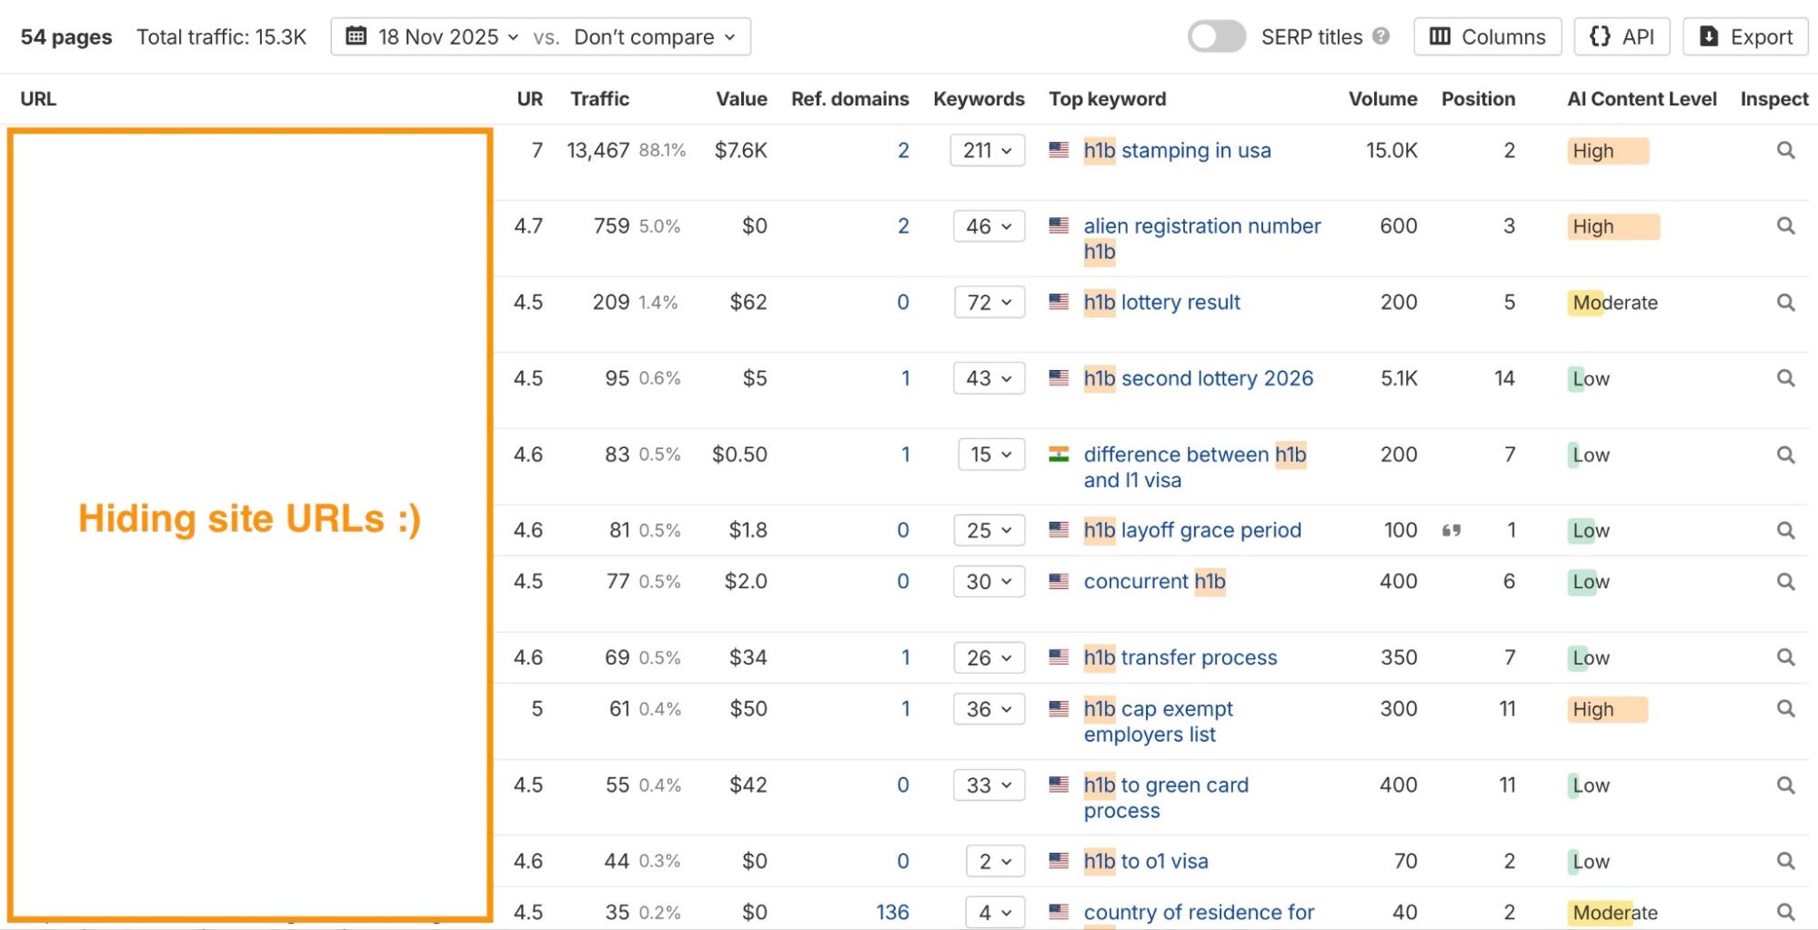Expand the 211 keywords dropdown
The height and width of the screenshot is (930, 1818).
tap(987, 151)
